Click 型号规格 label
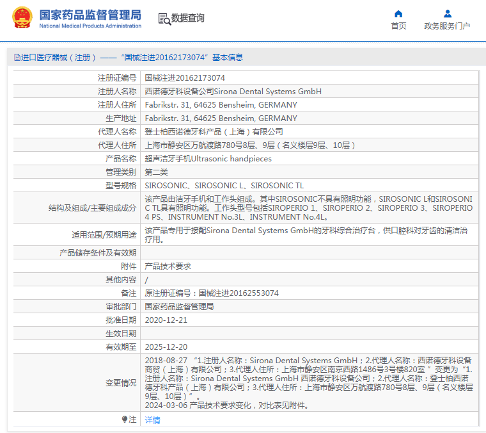486x433 pixels. coord(121,185)
